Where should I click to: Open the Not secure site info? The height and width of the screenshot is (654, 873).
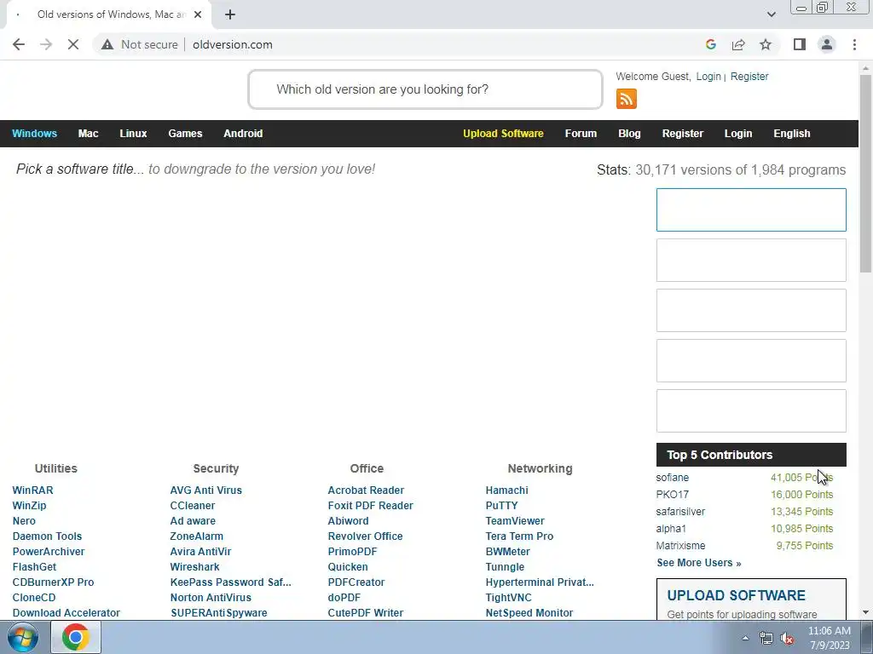(140, 44)
